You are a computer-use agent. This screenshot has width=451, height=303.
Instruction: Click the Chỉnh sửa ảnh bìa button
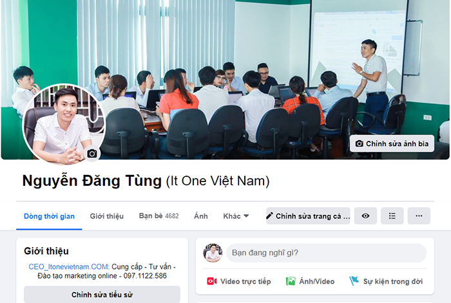click(392, 143)
